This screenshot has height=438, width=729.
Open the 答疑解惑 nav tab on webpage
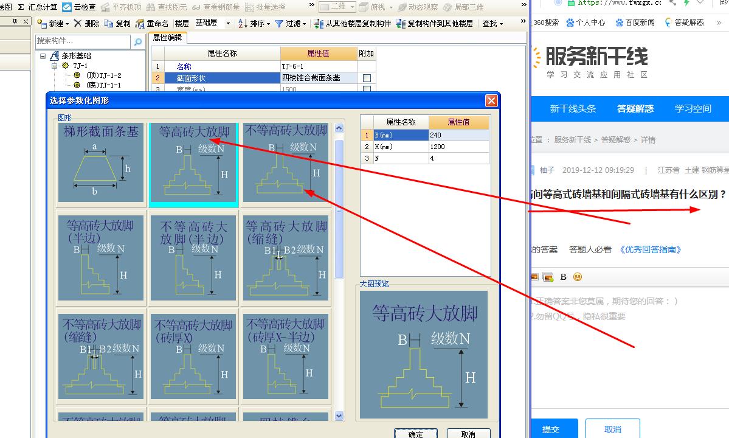635,109
